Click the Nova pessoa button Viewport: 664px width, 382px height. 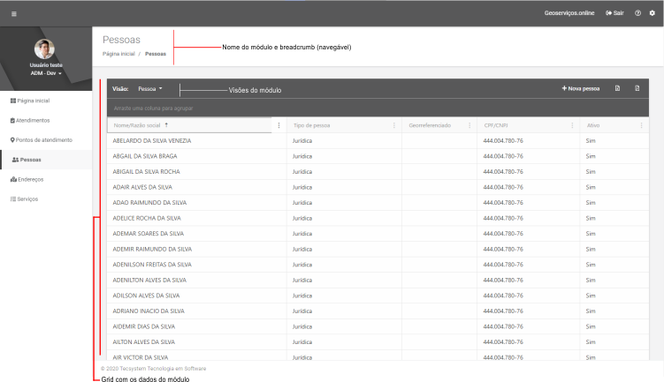(580, 89)
